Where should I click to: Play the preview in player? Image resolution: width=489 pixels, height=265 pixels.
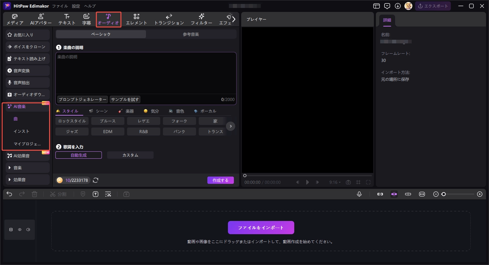(x=308, y=182)
